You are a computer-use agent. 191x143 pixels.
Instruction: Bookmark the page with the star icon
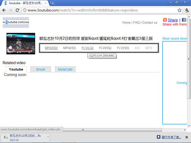pyautogui.click(x=180, y=10)
